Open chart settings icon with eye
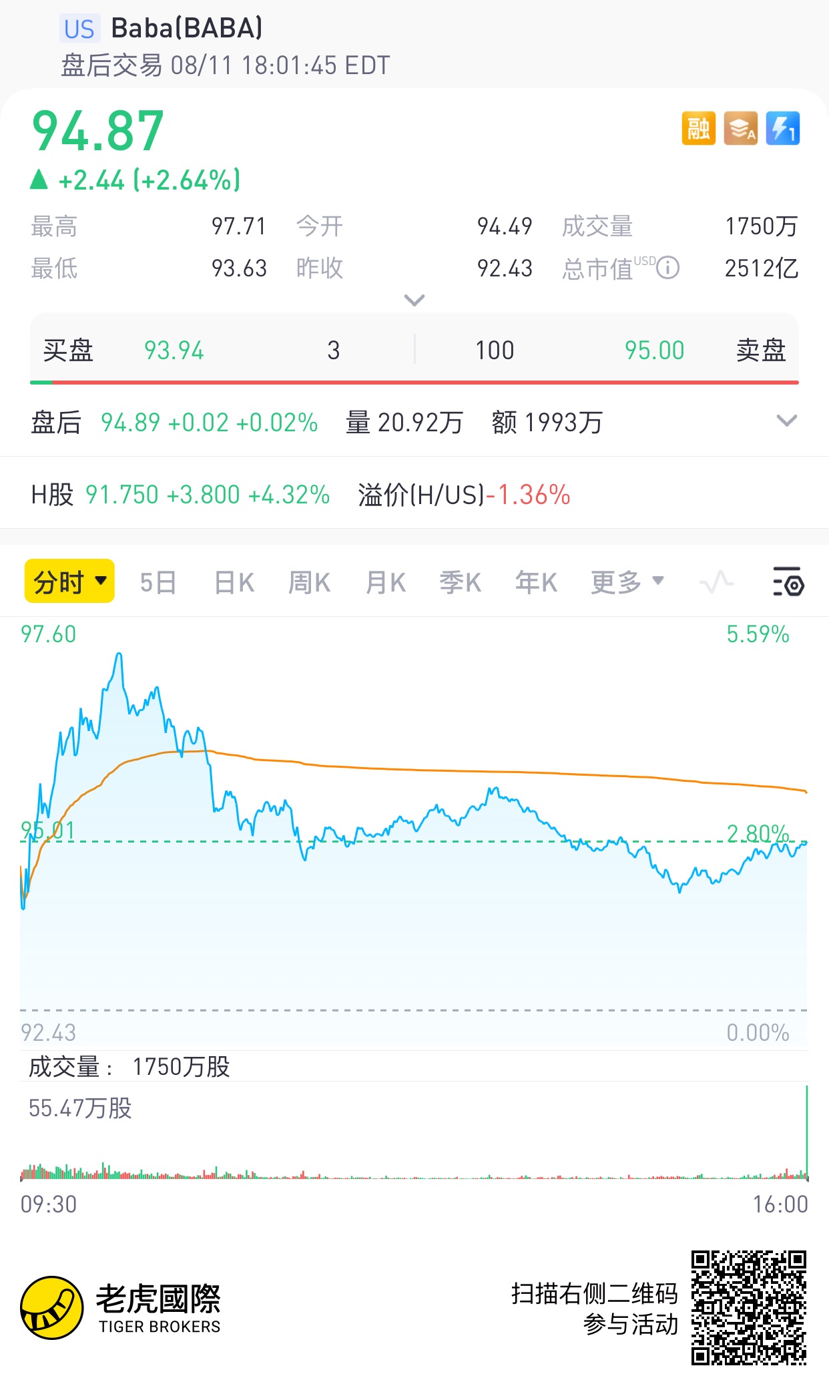 click(788, 582)
